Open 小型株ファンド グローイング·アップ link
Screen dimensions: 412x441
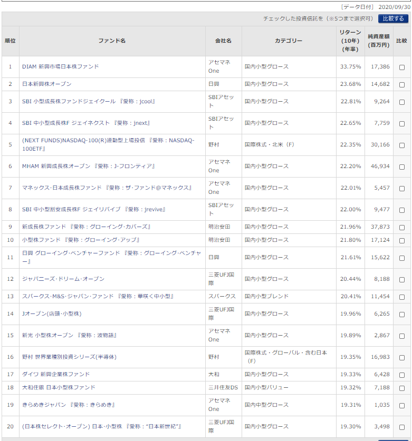pos(81,240)
